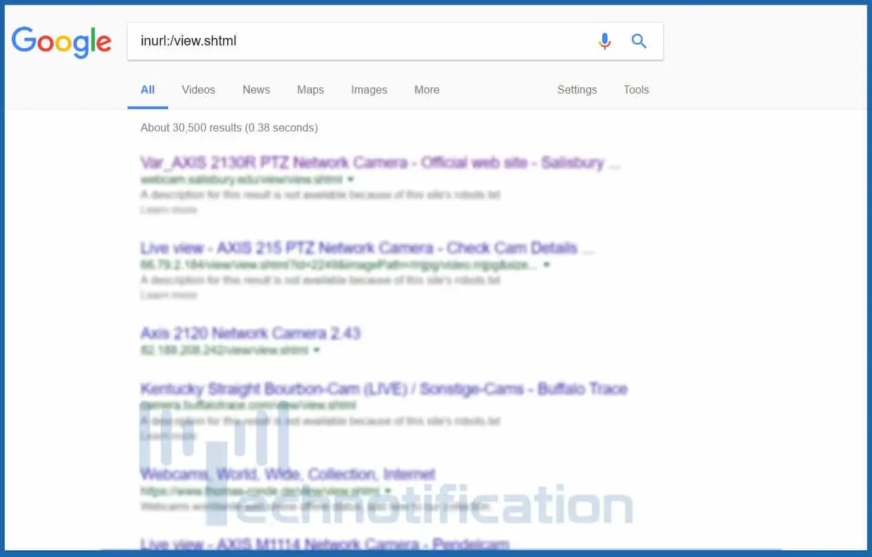Click the Google logo
The width and height of the screenshot is (872, 557).
tap(62, 42)
